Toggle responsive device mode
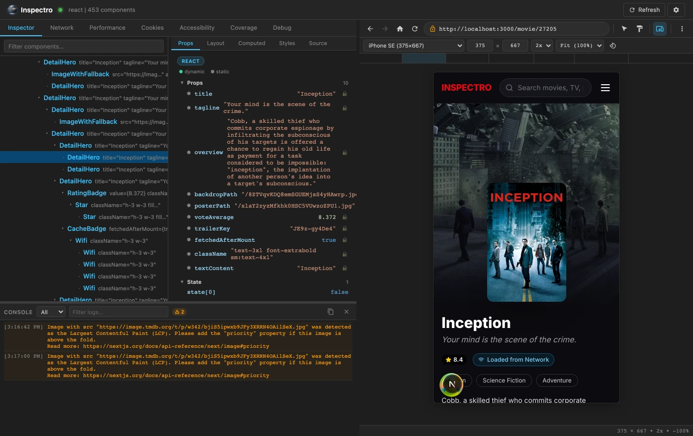The width and height of the screenshot is (693, 436). click(x=660, y=29)
